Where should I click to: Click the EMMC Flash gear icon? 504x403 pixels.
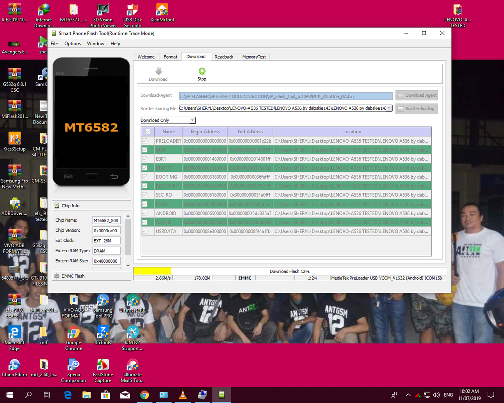click(57, 276)
